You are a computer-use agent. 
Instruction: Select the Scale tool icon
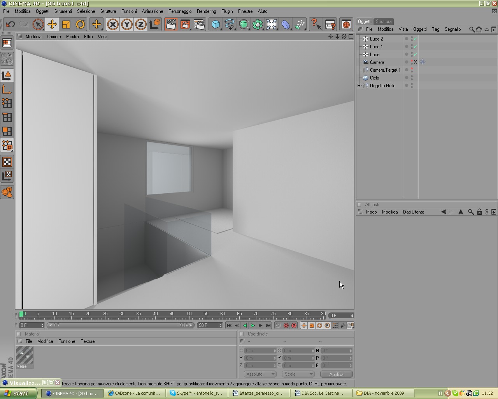click(x=66, y=25)
